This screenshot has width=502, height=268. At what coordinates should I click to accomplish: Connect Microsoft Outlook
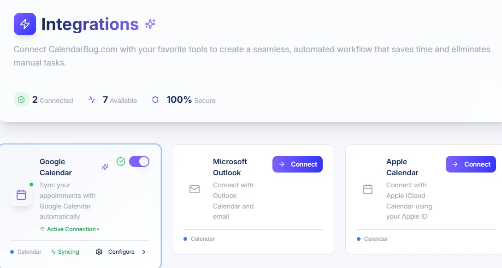click(297, 164)
